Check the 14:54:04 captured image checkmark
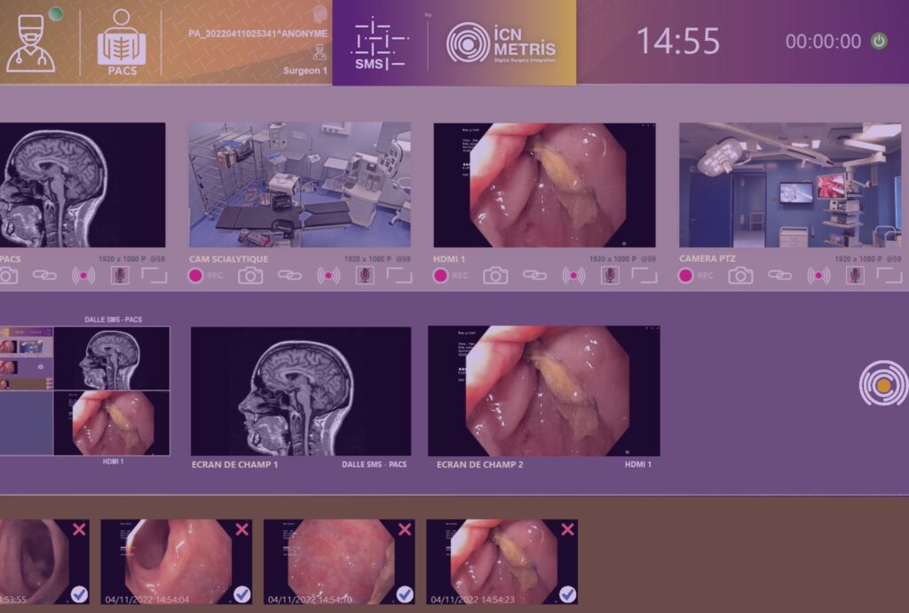Viewport: 909px width, 613px height. click(x=241, y=593)
